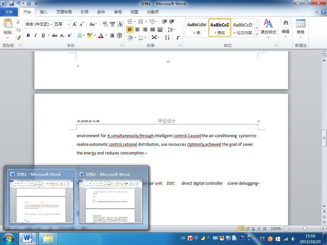327x245 pixels.
Task: Toggle Subscript formatting
Action: [x=62, y=35]
